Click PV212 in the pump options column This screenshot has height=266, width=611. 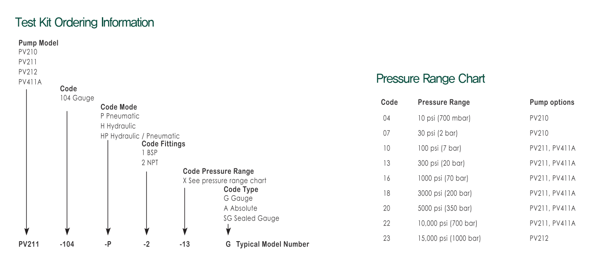(539, 238)
